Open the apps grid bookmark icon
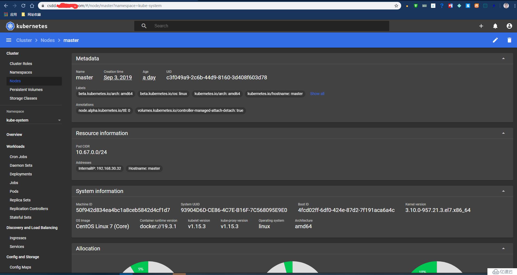This screenshot has height=275, width=517. tap(6, 14)
